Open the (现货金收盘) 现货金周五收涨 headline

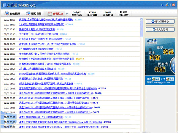[x=46, y=84]
